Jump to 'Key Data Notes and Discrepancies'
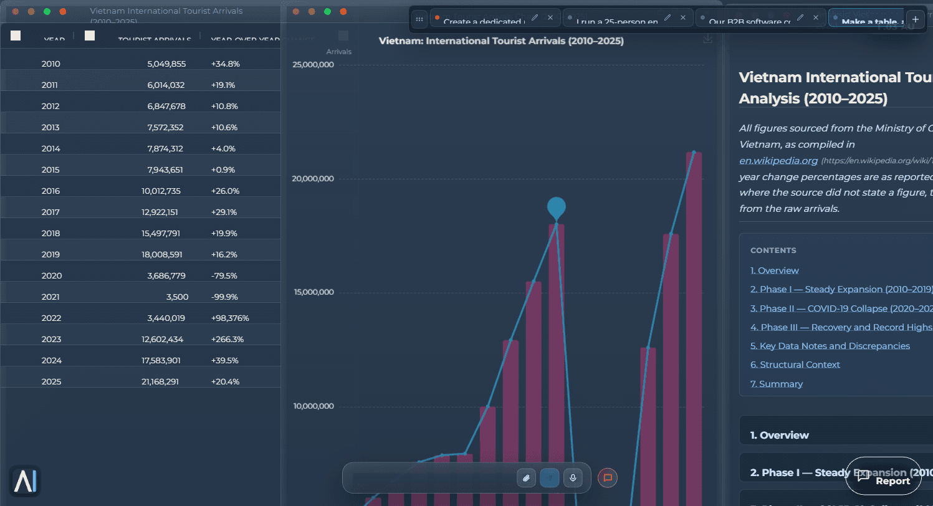The height and width of the screenshot is (506, 933). [x=830, y=346]
